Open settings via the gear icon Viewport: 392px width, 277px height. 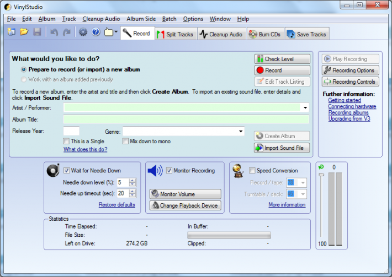click(83, 32)
